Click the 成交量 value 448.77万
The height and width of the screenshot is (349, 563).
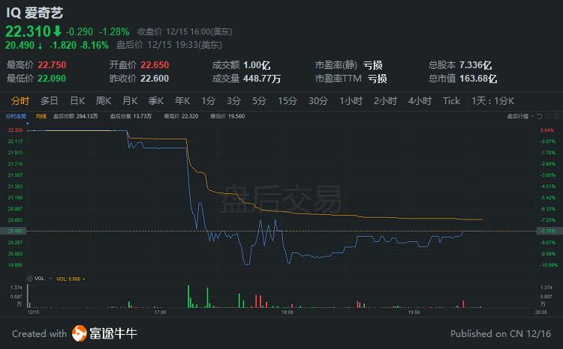[x=262, y=78]
